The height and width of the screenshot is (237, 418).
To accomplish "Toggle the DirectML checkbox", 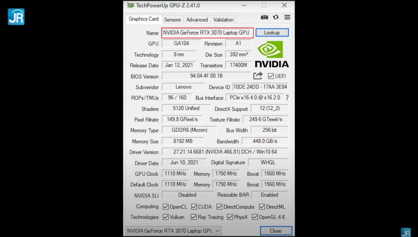I will click(262, 207).
